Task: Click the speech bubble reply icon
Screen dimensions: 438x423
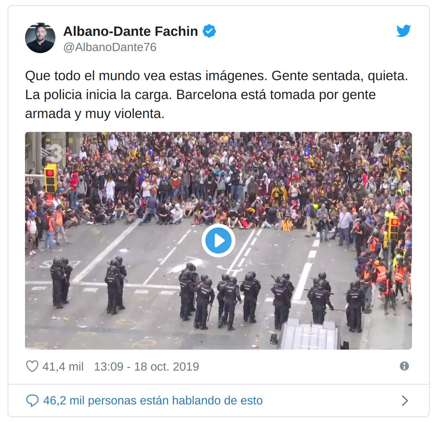Action: [x=32, y=401]
